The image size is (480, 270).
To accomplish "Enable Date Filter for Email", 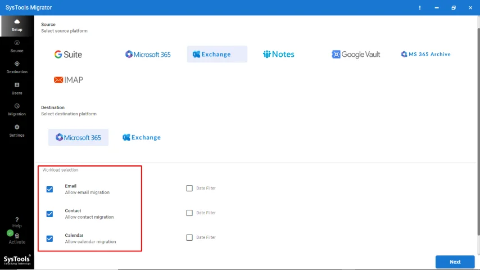I will 189,188.
